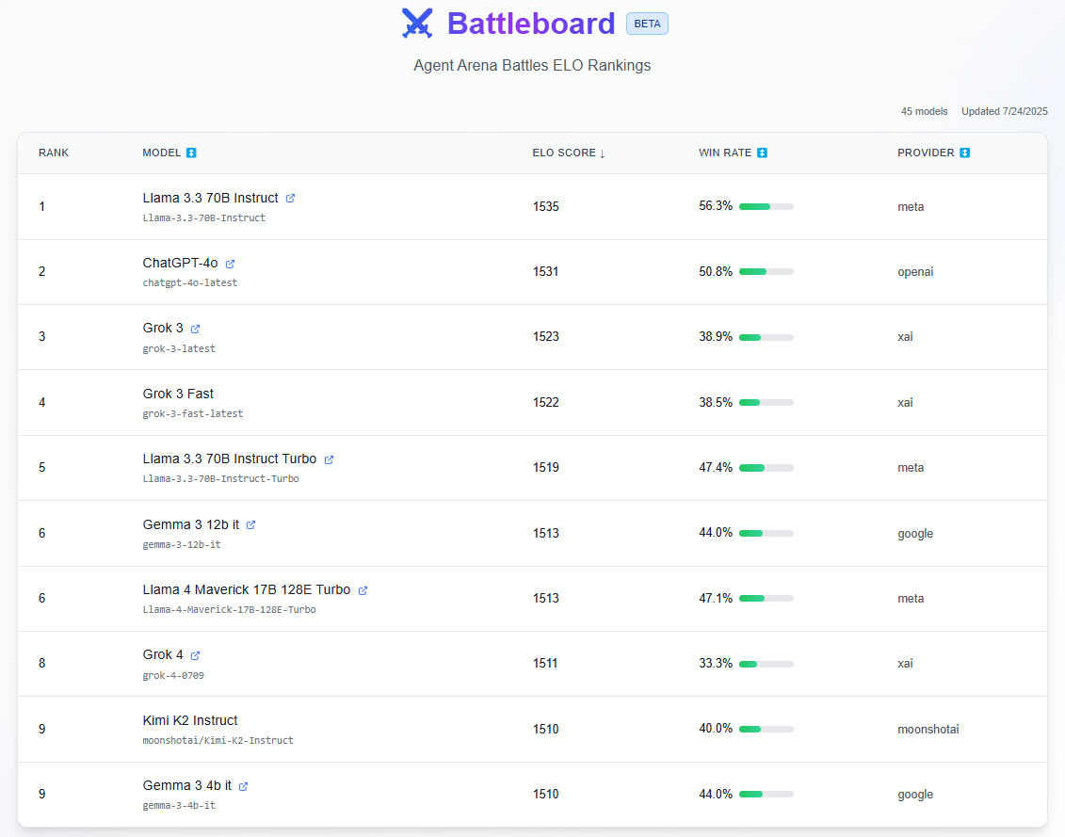Click the 38.9% win rate bar for Grok 3

pyautogui.click(x=766, y=337)
